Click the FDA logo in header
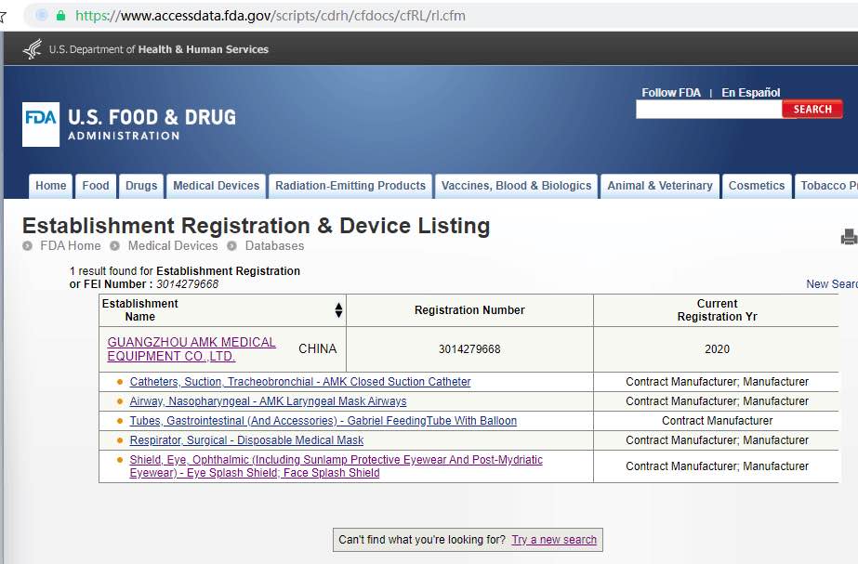The image size is (858, 564). pyautogui.click(x=41, y=125)
